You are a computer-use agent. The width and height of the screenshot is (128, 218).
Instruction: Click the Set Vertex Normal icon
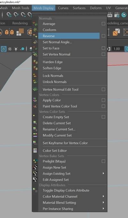pyautogui.click(x=35, y=54)
